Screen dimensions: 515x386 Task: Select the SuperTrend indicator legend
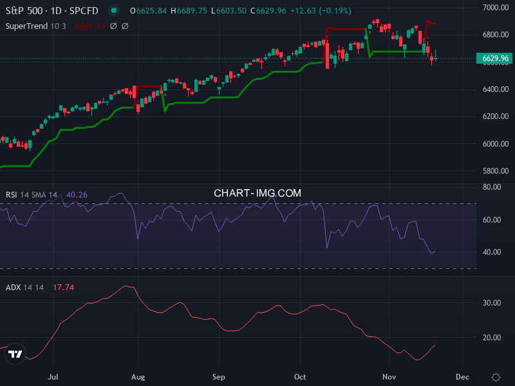pos(26,26)
